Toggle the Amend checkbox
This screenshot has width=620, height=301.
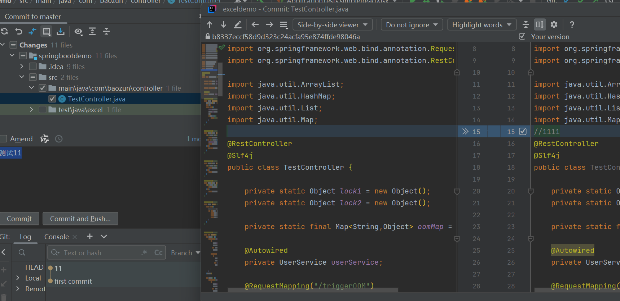click(4, 139)
